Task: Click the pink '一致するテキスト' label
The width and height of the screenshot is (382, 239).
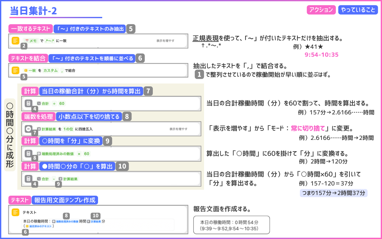Action: (x=31, y=29)
